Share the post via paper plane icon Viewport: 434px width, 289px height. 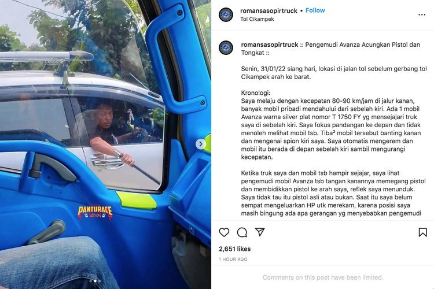pos(260,232)
